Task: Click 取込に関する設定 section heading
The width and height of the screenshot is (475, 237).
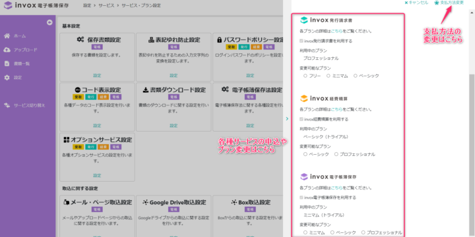Action: pos(80,188)
